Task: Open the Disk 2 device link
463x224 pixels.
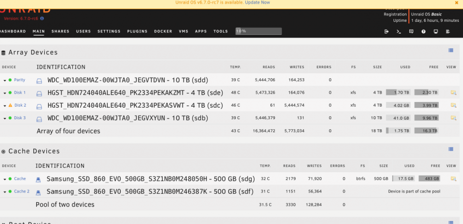Action: (20, 105)
